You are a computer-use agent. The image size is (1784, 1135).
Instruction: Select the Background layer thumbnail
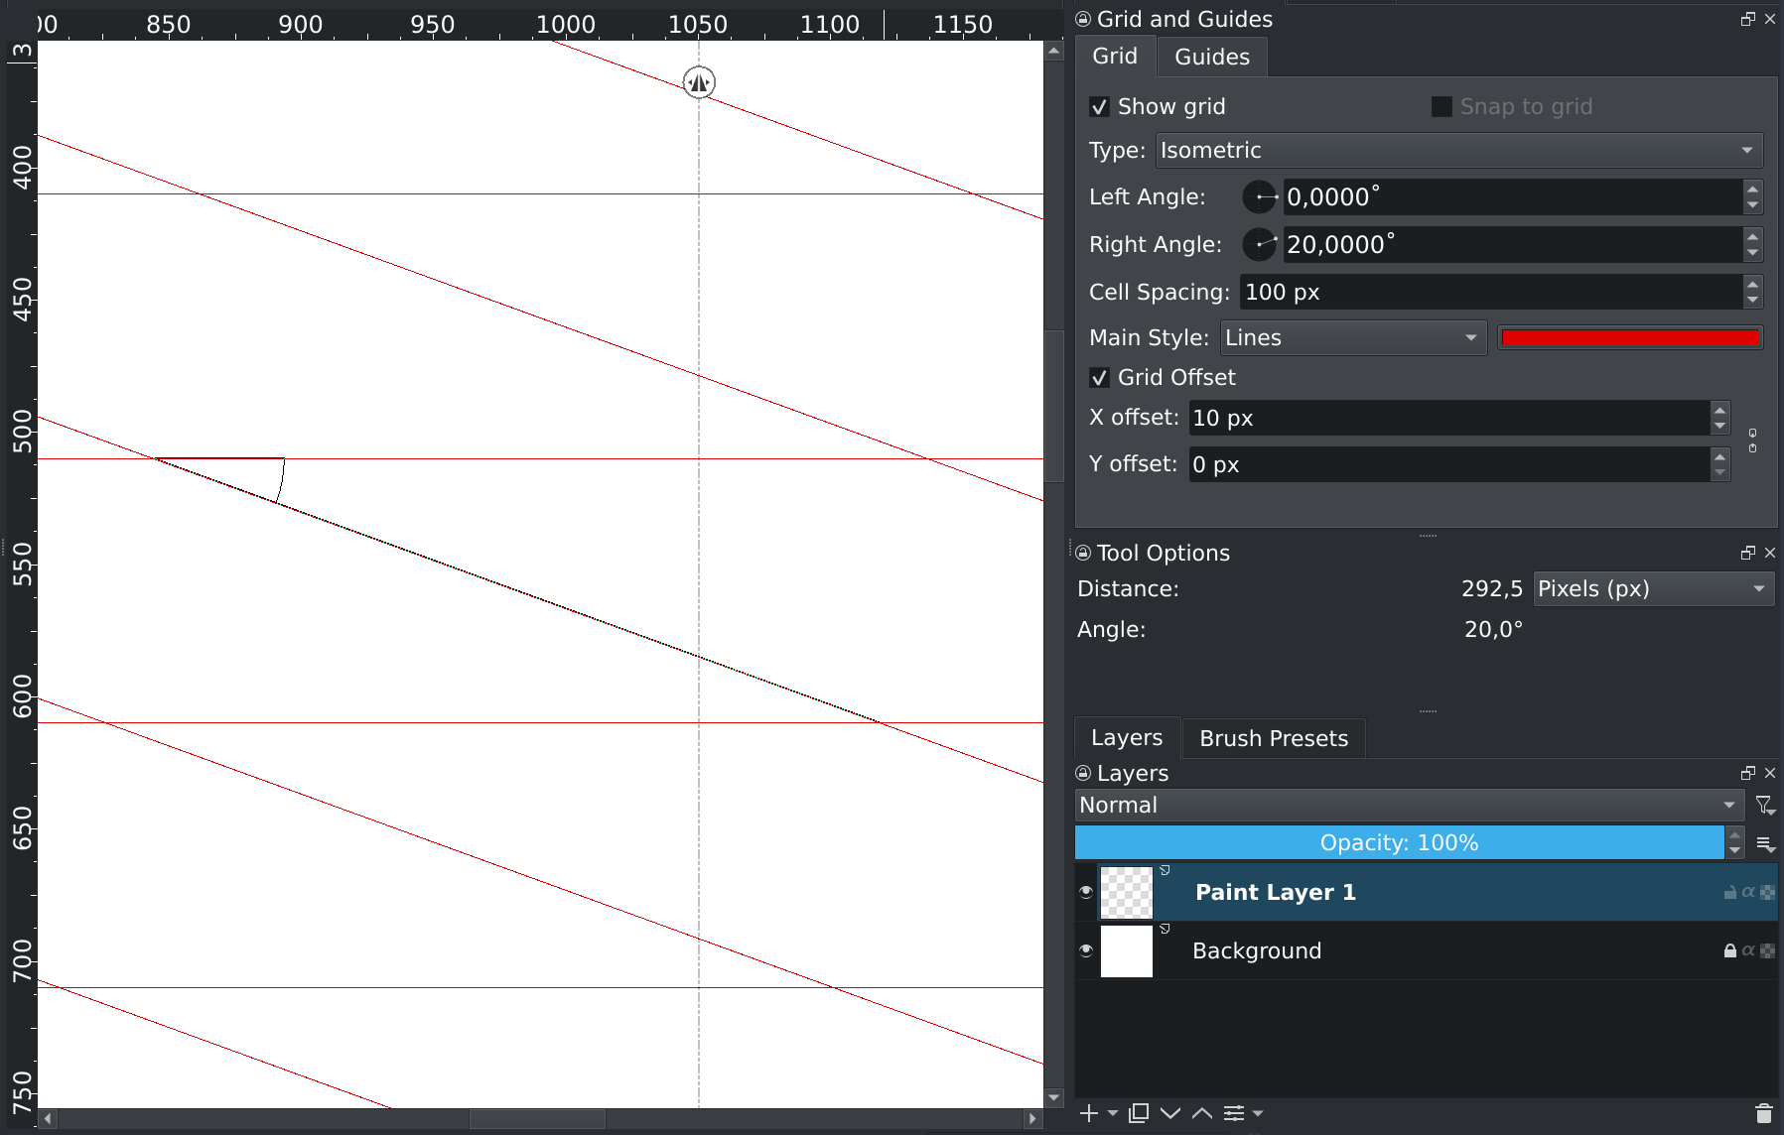1127,950
